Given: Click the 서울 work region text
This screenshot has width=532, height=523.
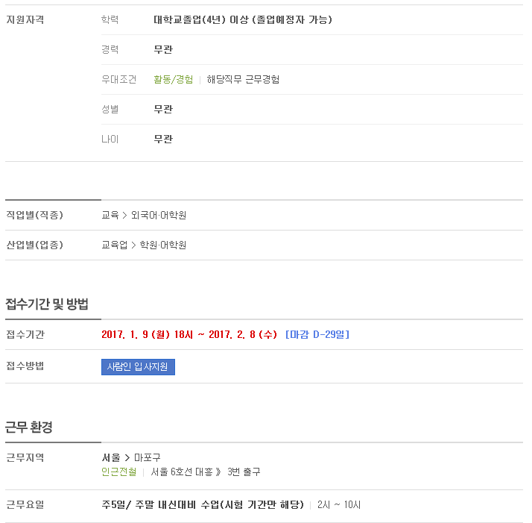Looking at the screenshot, I should coord(111,458).
